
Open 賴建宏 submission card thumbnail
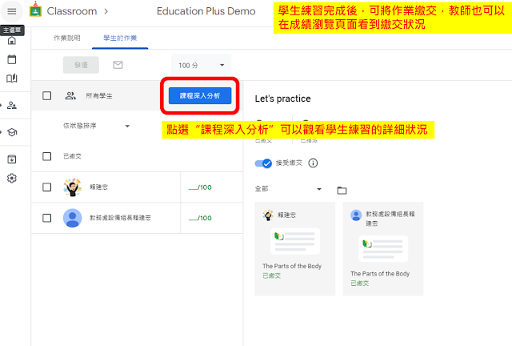[x=295, y=241]
